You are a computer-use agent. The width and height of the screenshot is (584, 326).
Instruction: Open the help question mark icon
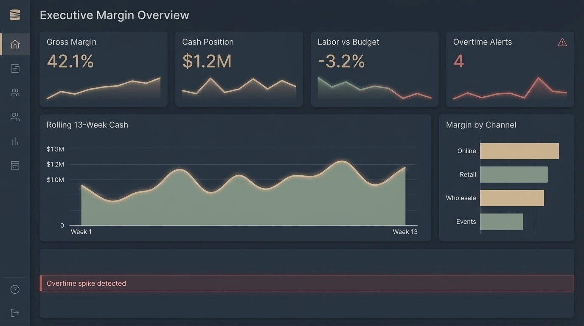coord(15,289)
